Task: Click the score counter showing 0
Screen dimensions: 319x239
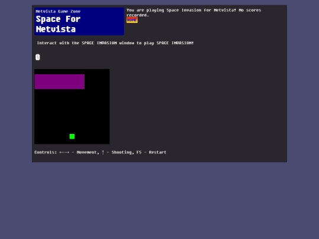Action: tap(38, 57)
